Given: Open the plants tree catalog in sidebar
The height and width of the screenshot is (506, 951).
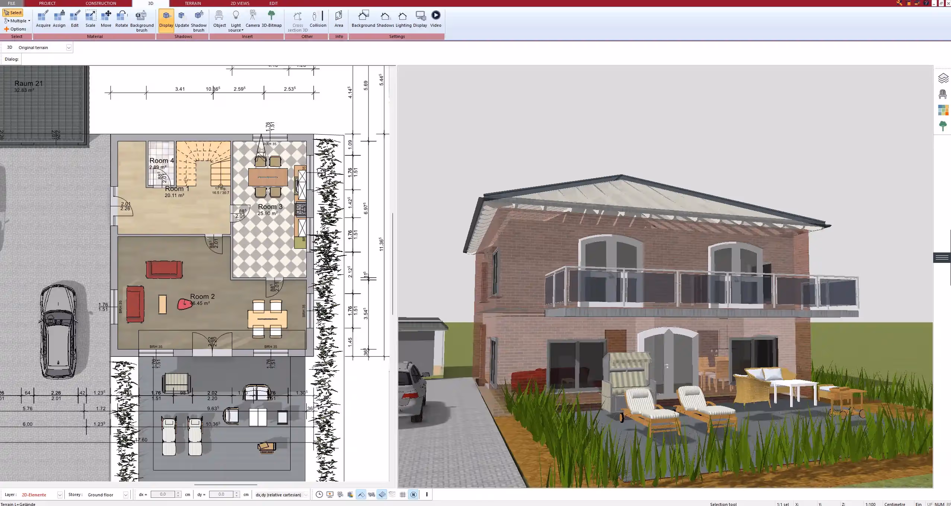Looking at the screenshot, I should (943, 126).
